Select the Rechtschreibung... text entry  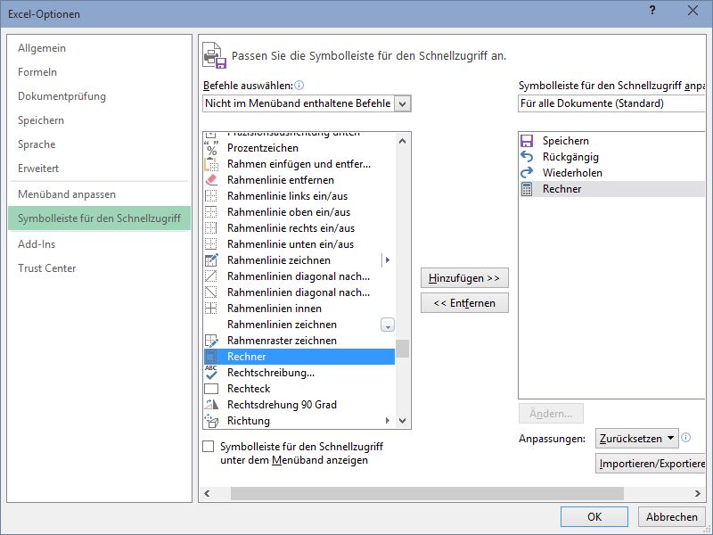[x=271, y=373]
